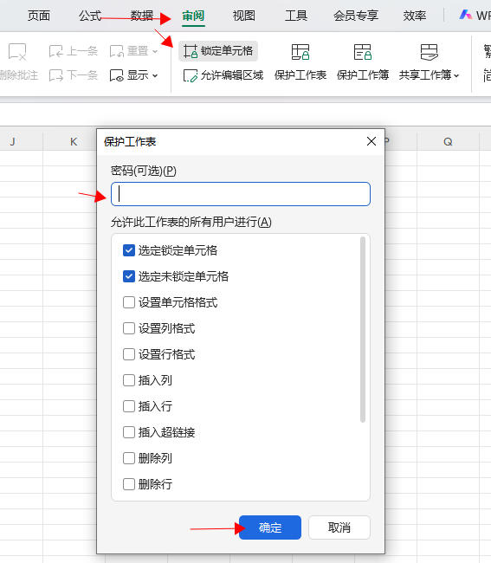Open the 会员专享 tab

[356, 16]
